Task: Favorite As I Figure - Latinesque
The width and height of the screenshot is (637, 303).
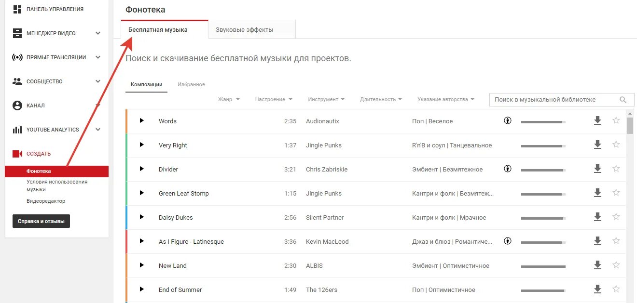Action: point(616,241)
